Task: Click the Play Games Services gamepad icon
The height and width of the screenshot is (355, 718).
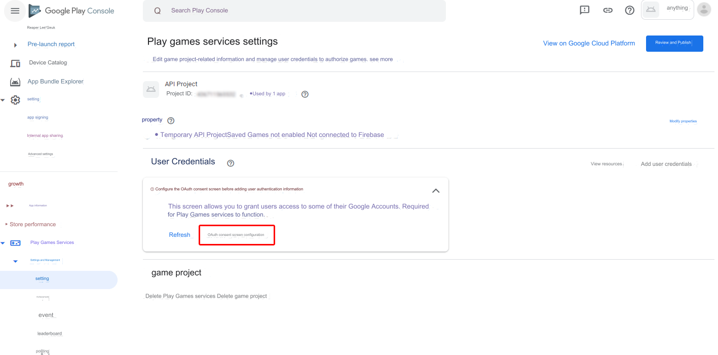Action: pos(15,243)
